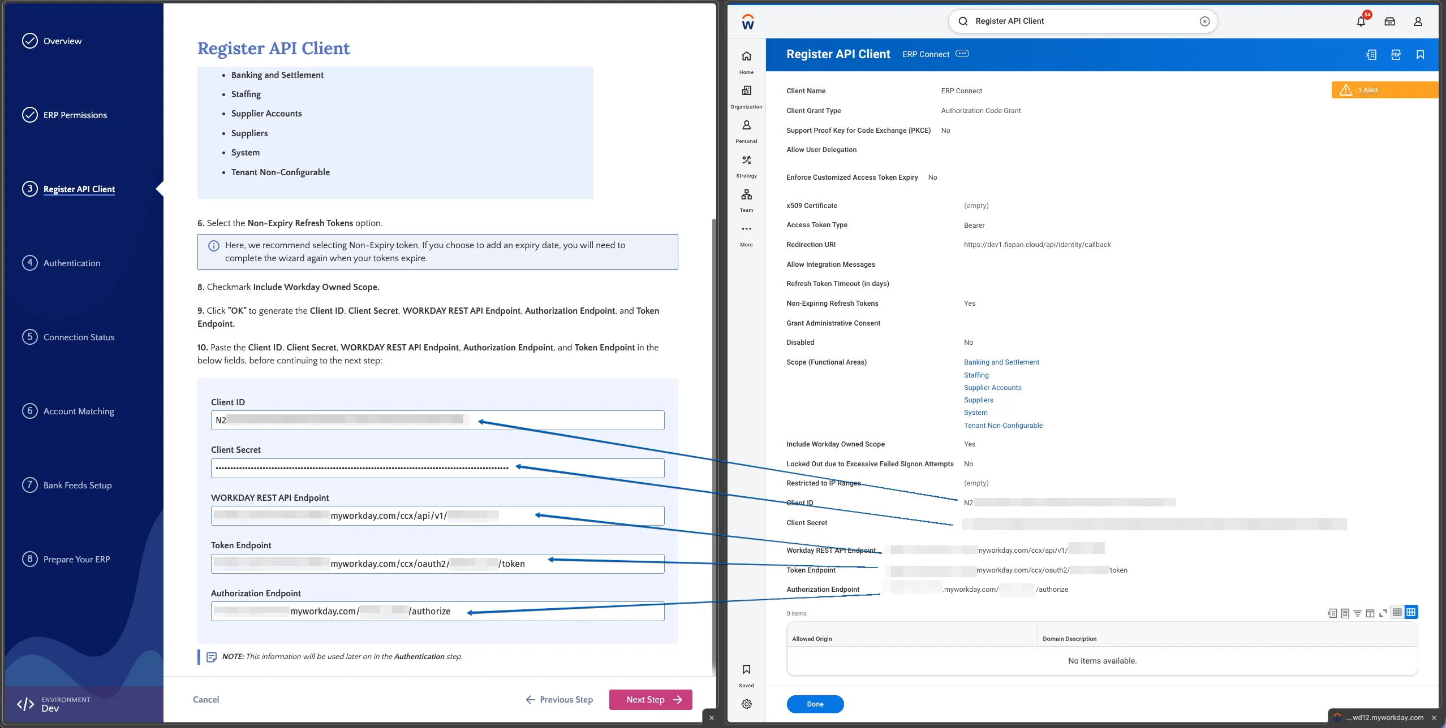Clear the Workday search box text
1446x728 pixels.
coord(1204,21)
